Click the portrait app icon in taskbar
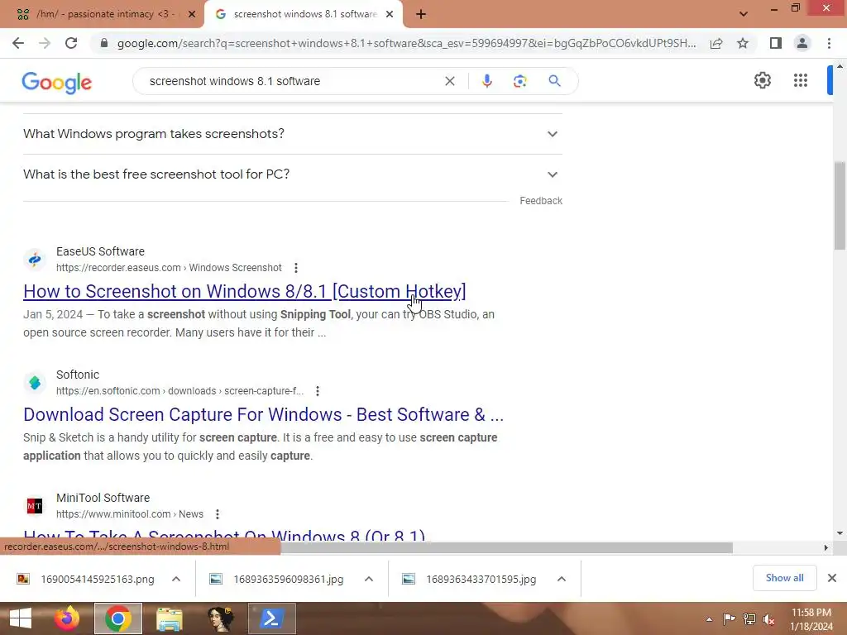847x635 pixels. click(221, 618)
